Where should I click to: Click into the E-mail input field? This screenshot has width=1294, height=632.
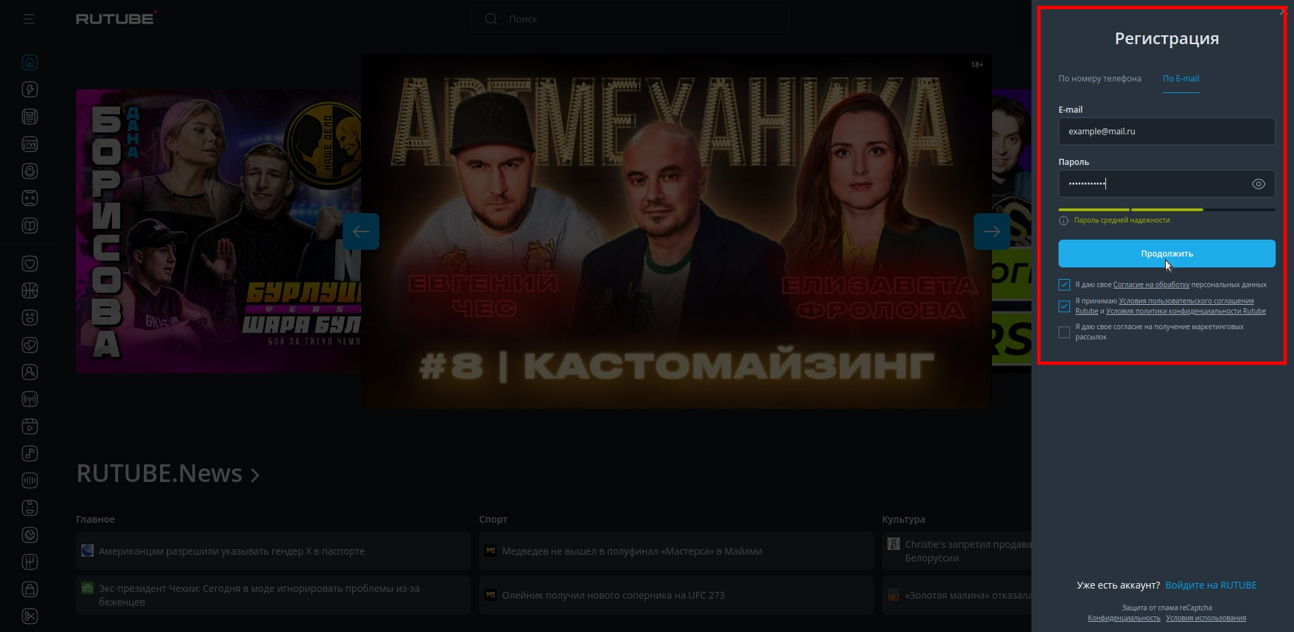1166,132
